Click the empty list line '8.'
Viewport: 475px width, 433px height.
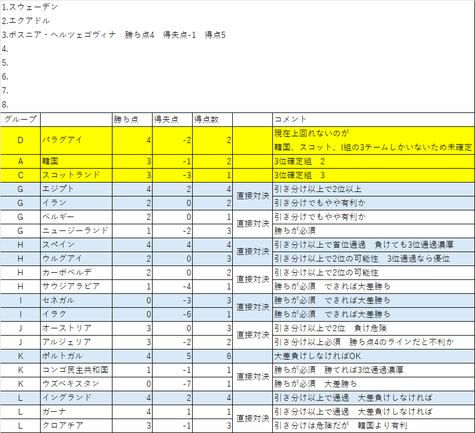(x=5, y=105)
